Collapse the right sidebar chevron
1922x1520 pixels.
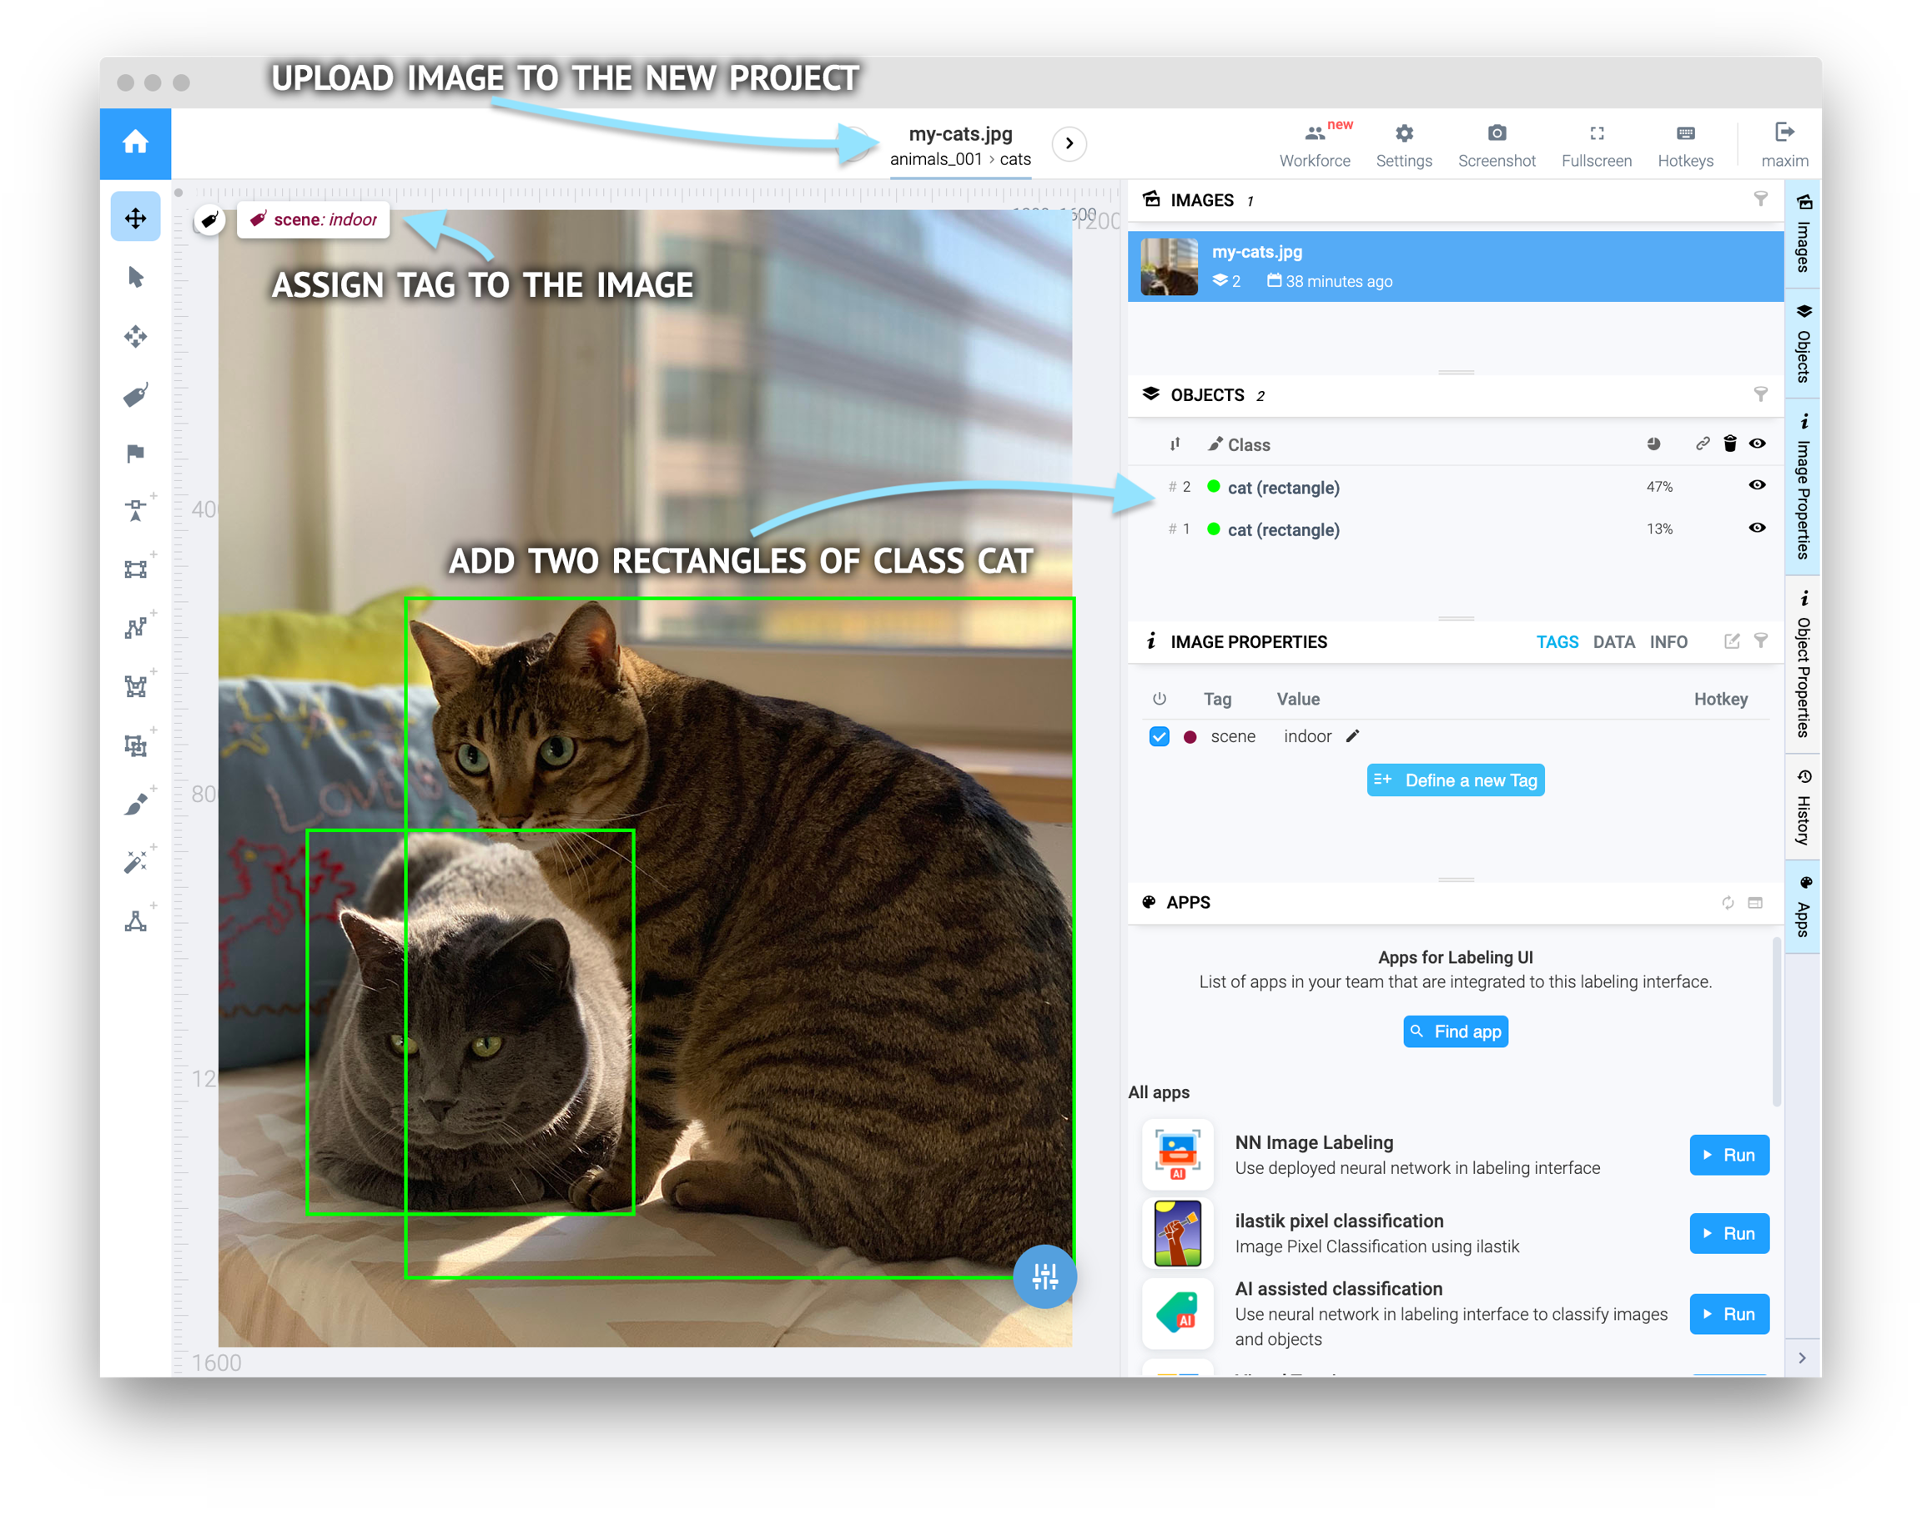click(1802, 1358)
